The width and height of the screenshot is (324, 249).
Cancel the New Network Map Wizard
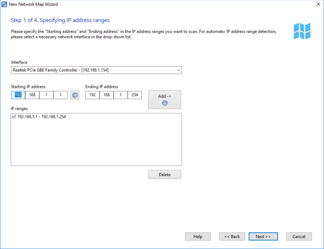click(x=299, y=236)
